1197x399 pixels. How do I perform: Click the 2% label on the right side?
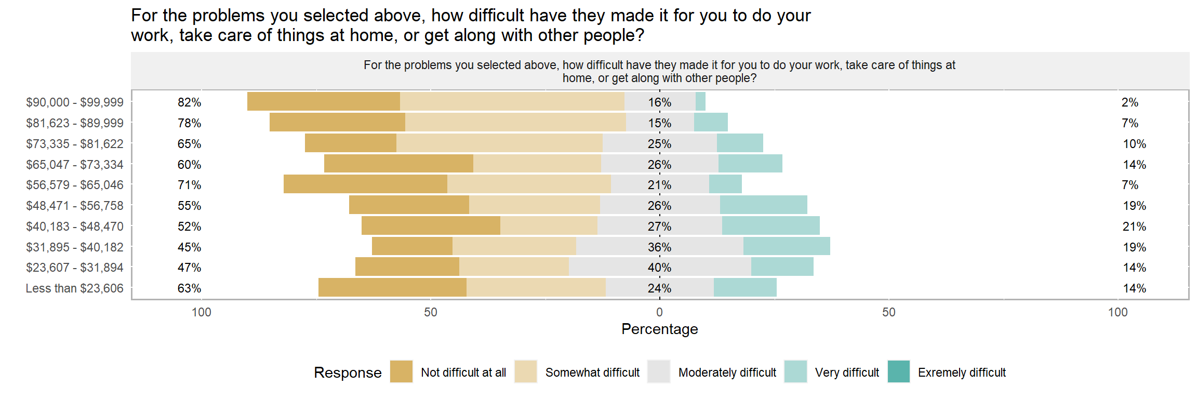tap(1129, 102)
